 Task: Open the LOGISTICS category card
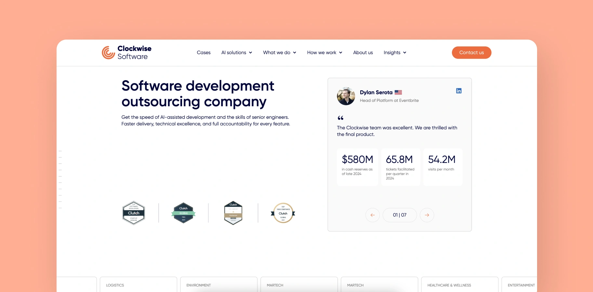(x=138, y=285)
